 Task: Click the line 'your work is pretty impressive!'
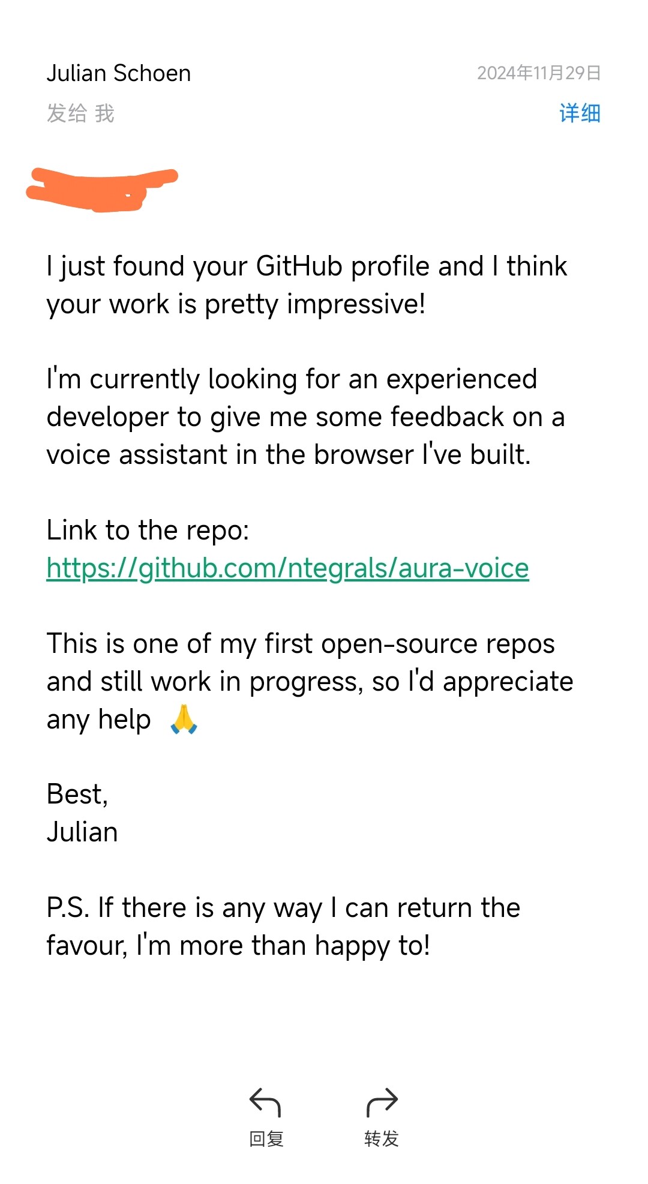[236, 304]
